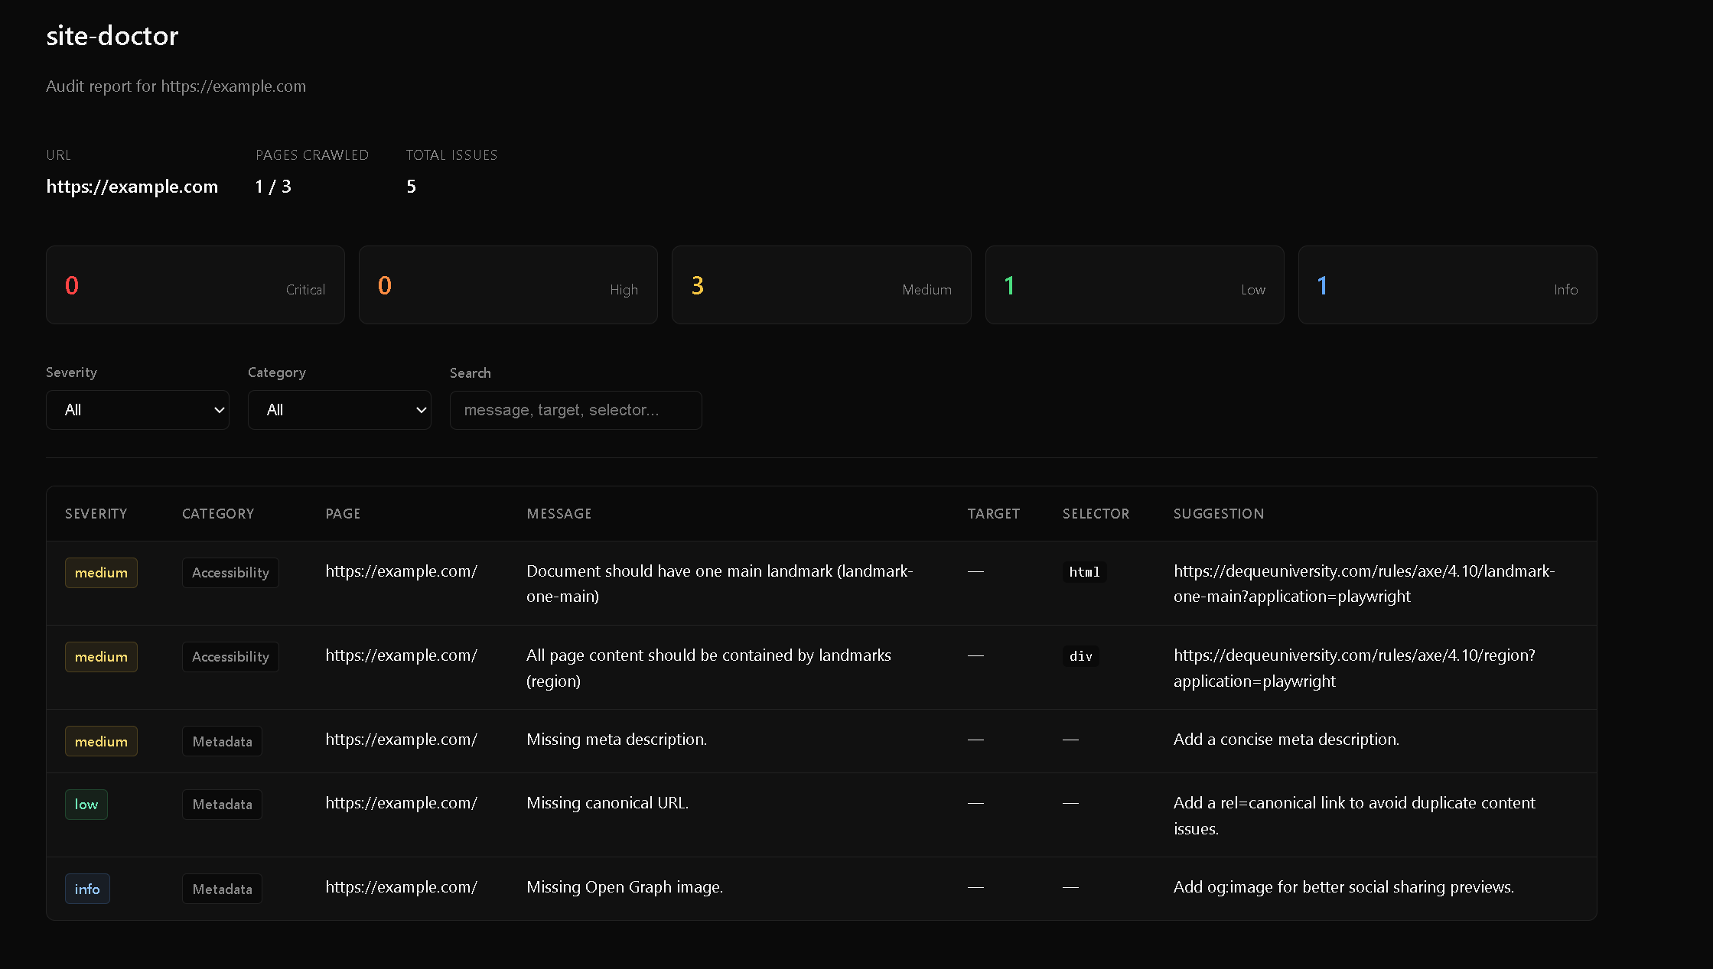This screenshot has width=1713, height=969.
Task: Click the 'Audit report for https://example.com' subtitle
Action: (x=176, y=86)
